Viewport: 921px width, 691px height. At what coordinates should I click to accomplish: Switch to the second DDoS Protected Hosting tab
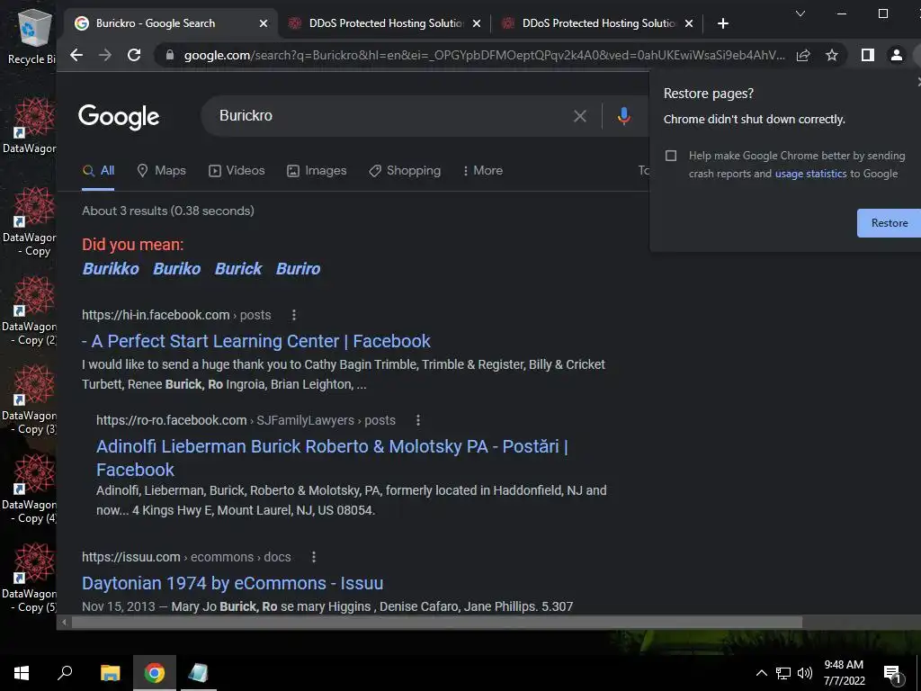click(x=385, y=23)
